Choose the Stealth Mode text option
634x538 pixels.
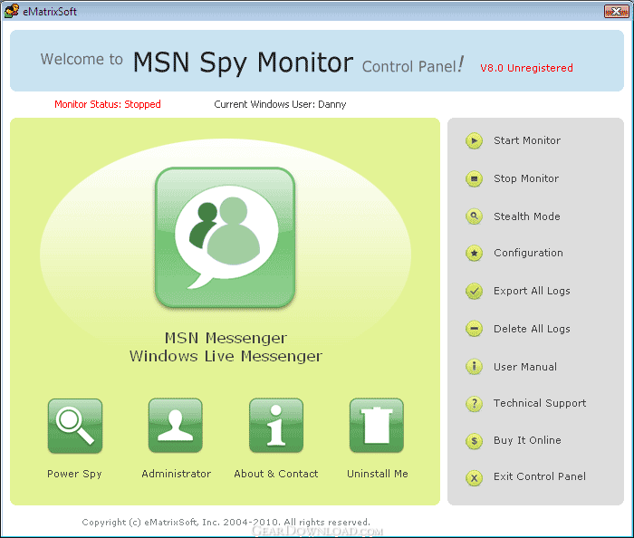tap(527, 216)
